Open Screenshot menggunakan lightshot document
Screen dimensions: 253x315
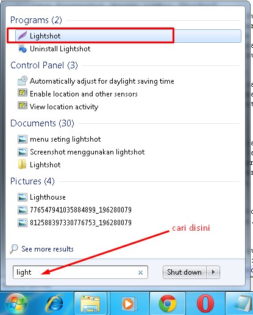coord(87,152)
